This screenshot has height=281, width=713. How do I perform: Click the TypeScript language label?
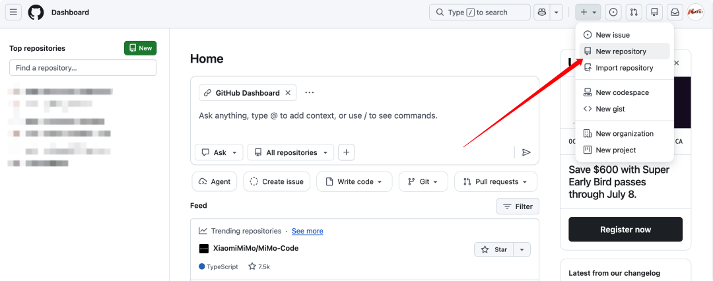coord(219,267)
